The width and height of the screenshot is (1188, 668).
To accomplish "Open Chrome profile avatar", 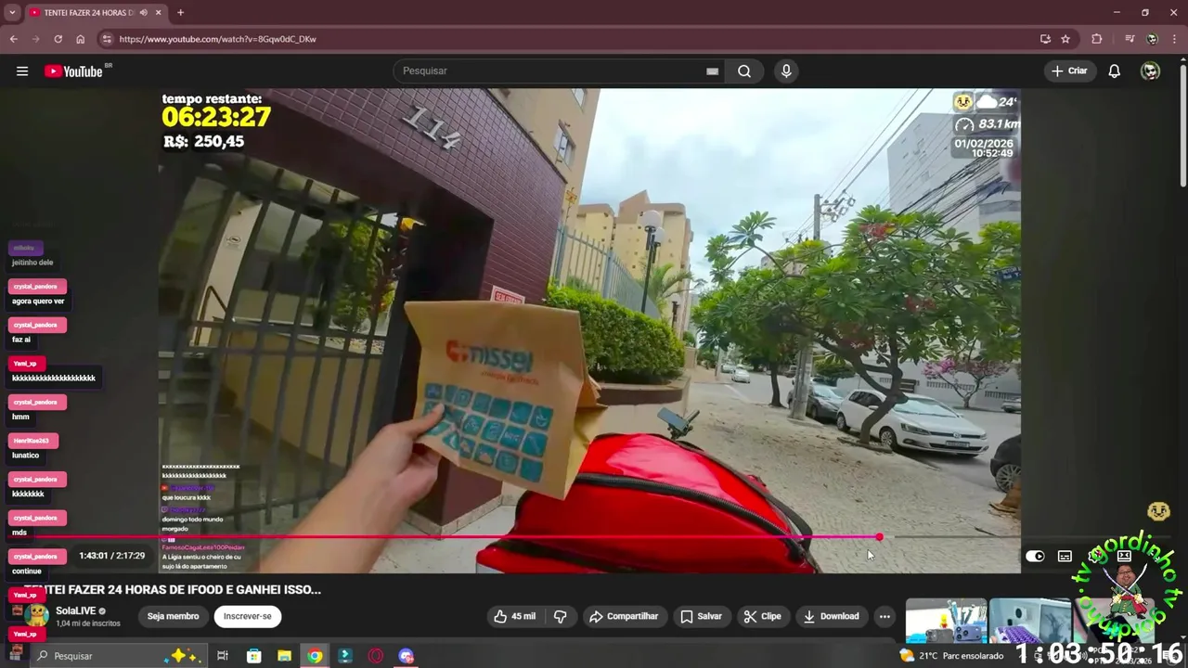I will click(x=1152, y=39).
